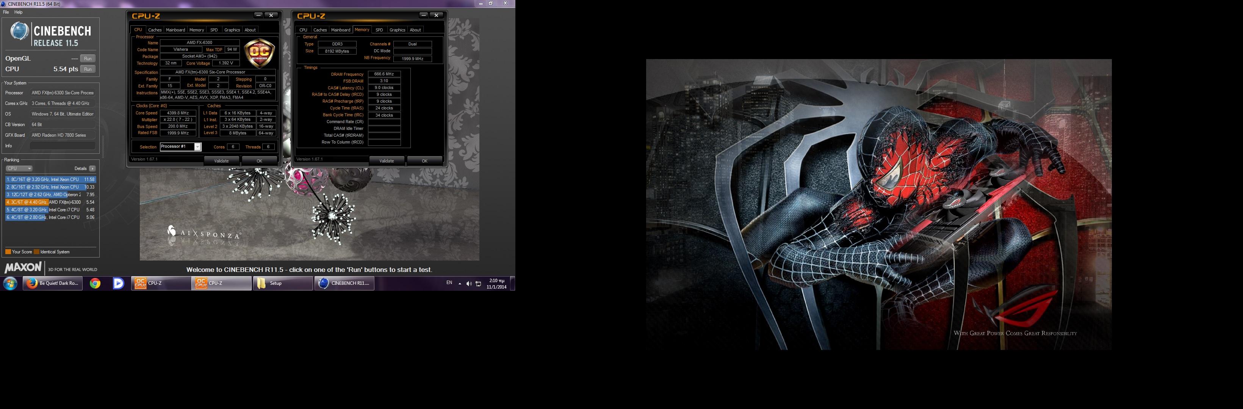Select ranking row 2 Intel Xeon 10.33
The height and width of the screenshot is (409, 1243).
click(51, 187)
